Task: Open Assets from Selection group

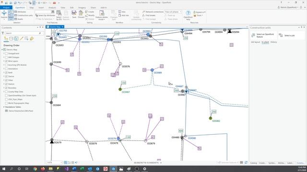Action: [x=19, y=19]
